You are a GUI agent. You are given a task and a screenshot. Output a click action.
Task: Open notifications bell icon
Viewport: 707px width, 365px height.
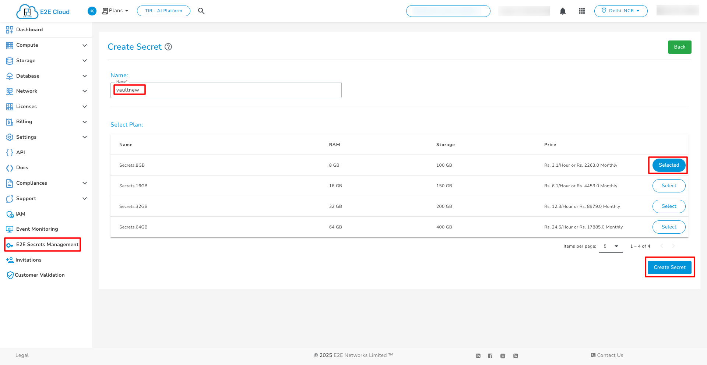click(563, 11)
